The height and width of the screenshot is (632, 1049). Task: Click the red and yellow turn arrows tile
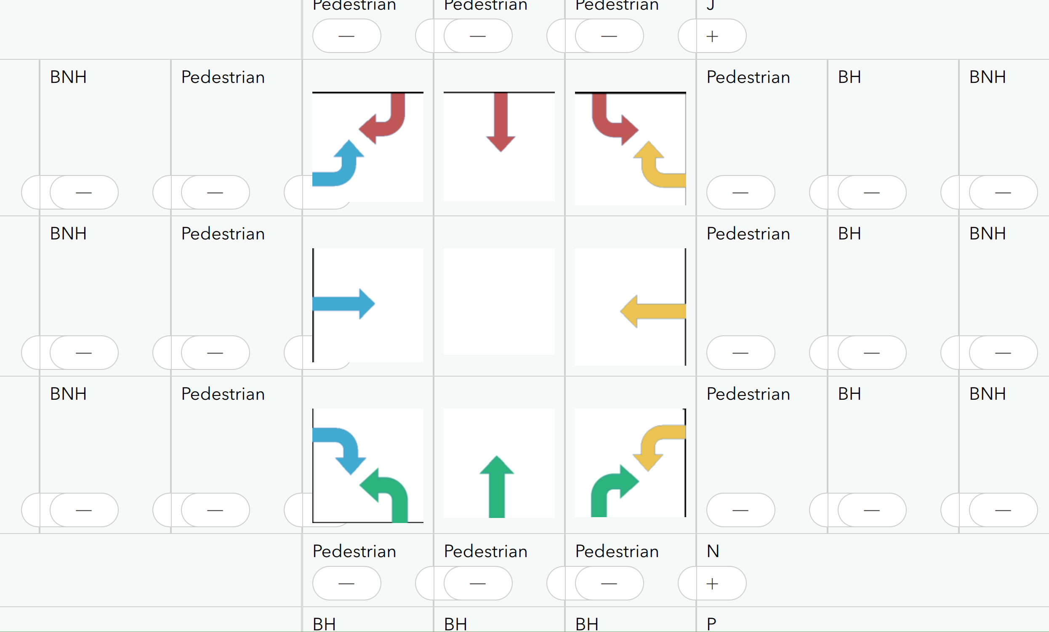(631, 149)
